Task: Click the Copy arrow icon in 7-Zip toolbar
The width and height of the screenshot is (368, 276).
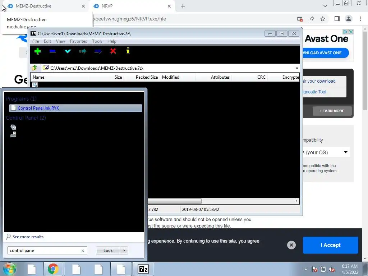Action: 83,51
